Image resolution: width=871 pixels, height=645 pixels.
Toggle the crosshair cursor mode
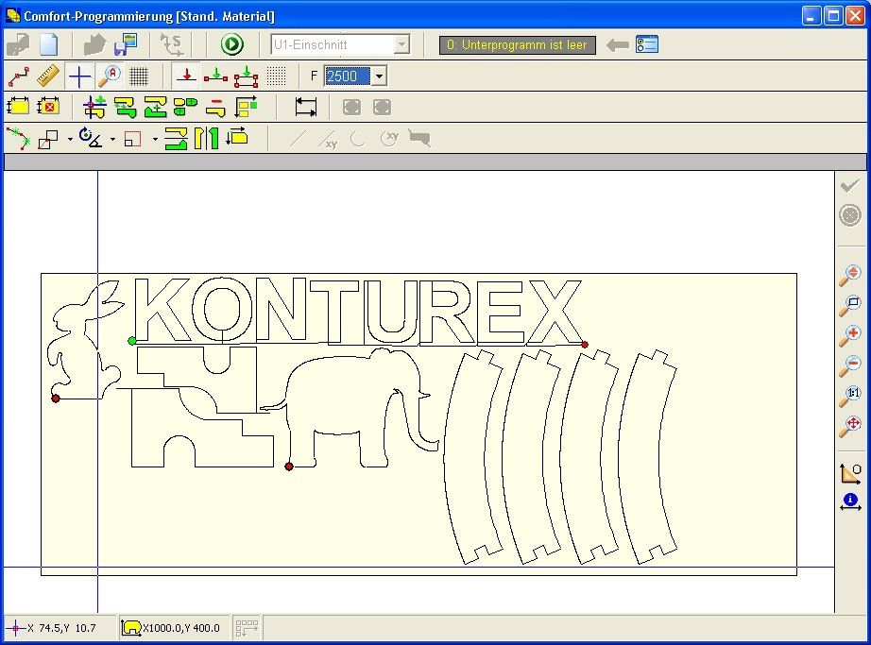pyautogui.click(x=80, y=76)
